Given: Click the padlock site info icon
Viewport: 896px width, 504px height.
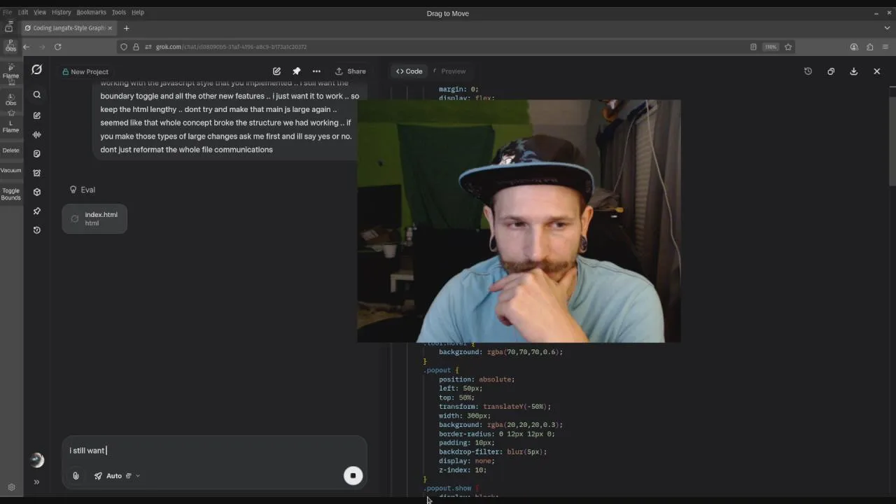Looking at the screenshot, I should tap(136, 47).
